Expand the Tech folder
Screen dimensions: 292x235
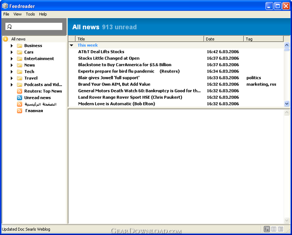point(12,72)
